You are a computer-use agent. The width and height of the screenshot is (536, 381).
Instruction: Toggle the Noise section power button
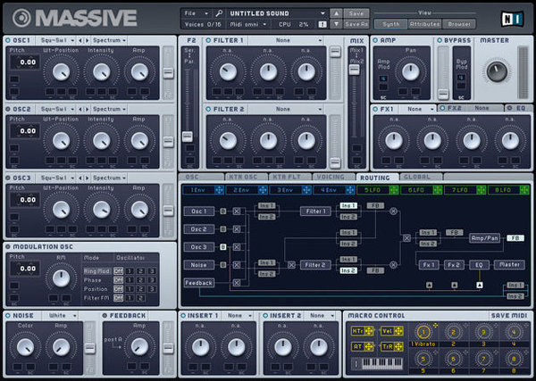[x=9, y=316]
